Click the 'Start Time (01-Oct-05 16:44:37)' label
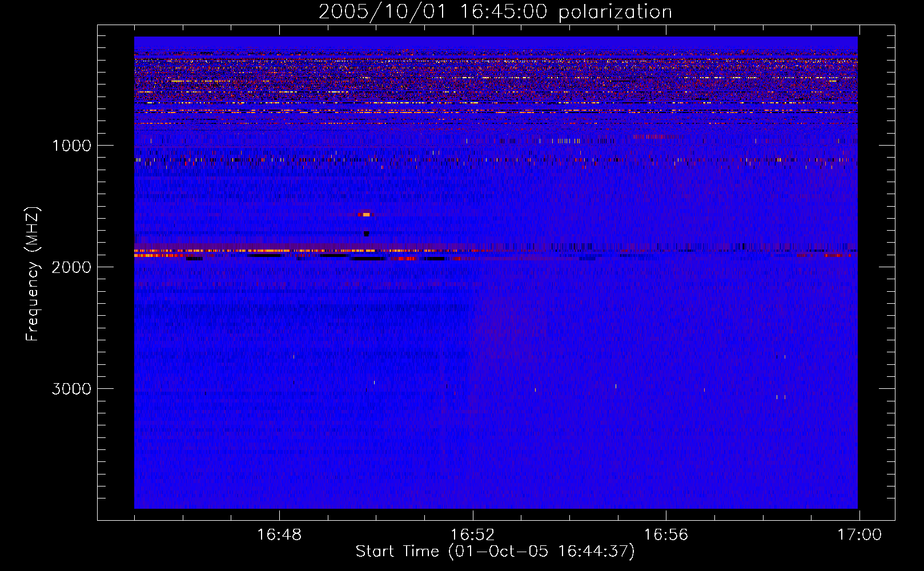The height and width of the screenshot is (571, 924). [x=495, y=552]
